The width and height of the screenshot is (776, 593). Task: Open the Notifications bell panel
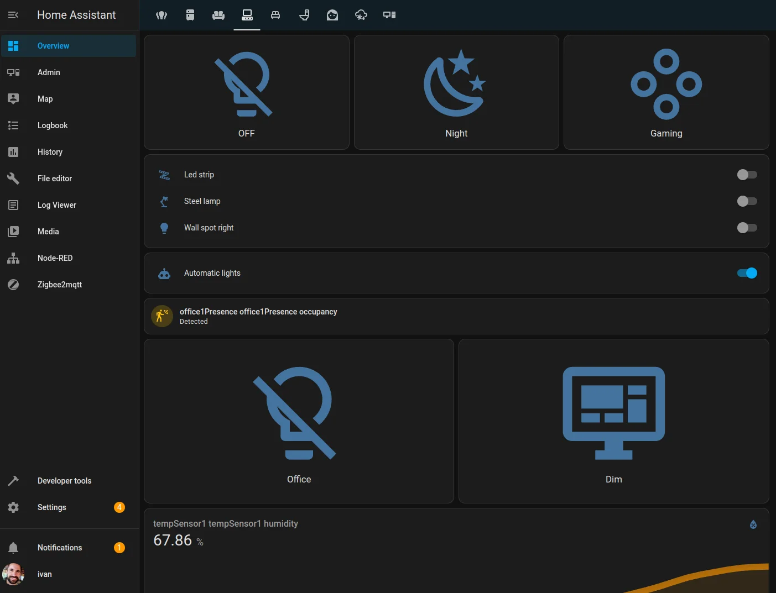(x=59, y=548)
